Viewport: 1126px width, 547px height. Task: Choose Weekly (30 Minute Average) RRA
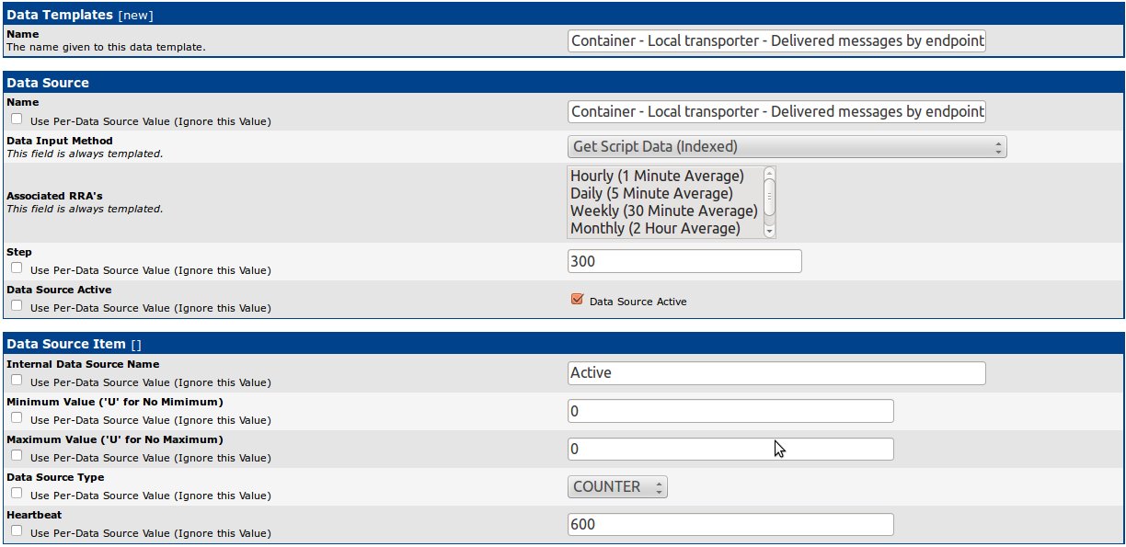tap(663, 211)
